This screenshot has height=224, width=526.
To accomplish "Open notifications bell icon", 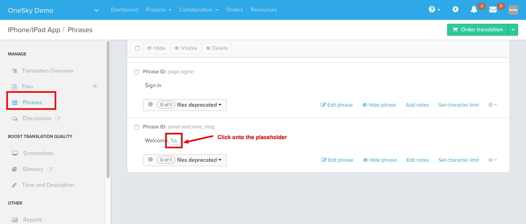I will 474,10.
